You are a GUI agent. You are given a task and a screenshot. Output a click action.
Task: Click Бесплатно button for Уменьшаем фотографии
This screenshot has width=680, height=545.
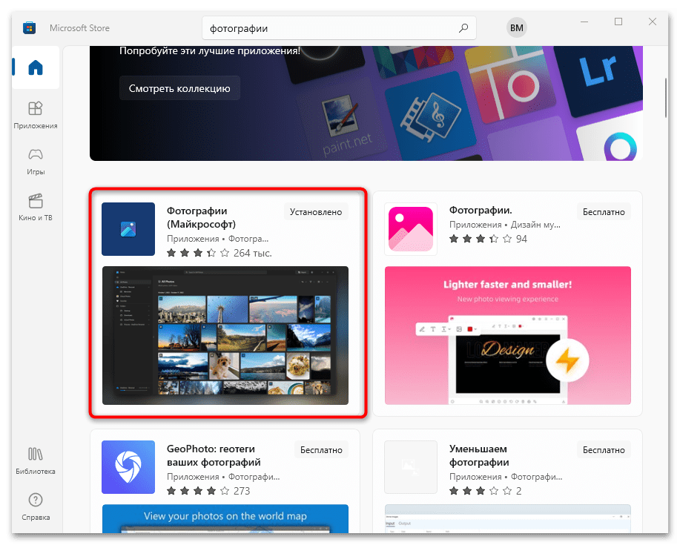coord(603,450)
